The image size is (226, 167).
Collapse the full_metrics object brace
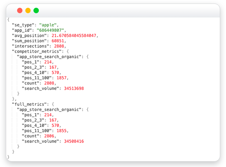tap(53, 104)
